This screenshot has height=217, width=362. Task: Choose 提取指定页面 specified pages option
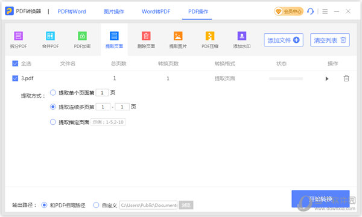click(x=53, y=122)
